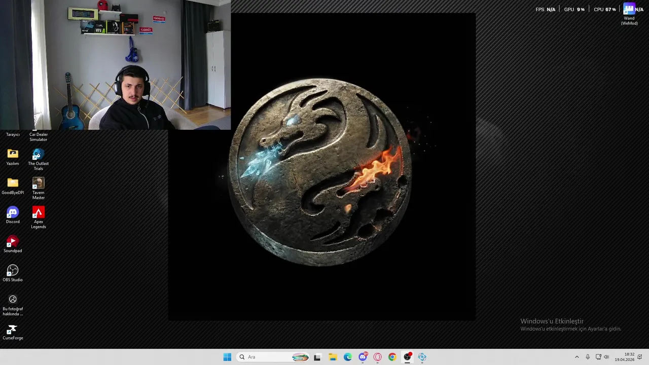The image size is (649, 365).
Task: Open the Car Dealer Simulator desktop shortcut
Action: pos(38,137)
